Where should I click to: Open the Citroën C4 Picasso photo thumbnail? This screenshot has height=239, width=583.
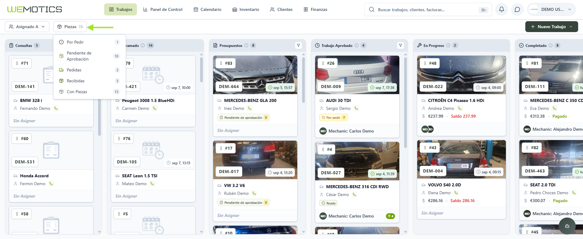coord(462,75)
